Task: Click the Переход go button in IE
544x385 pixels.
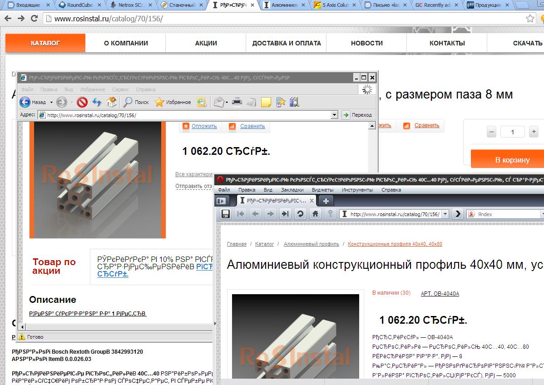Action: point(357,115)
